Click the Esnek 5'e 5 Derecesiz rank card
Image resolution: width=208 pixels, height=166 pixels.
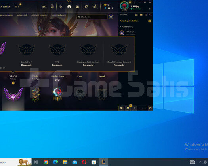coord(27,55)
